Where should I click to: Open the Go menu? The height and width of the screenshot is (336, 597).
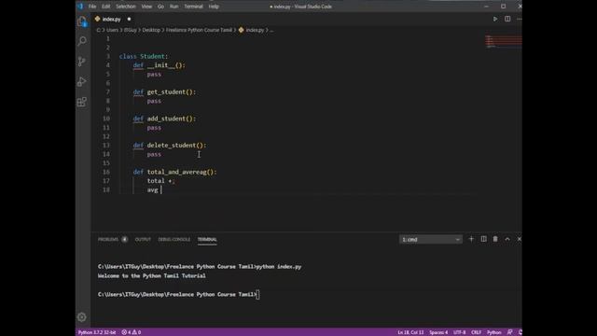pyautogui.click(x=160, y=7)
